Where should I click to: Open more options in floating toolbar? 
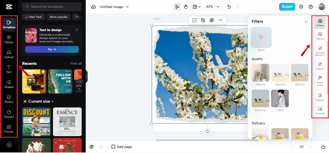pos(220,20)
